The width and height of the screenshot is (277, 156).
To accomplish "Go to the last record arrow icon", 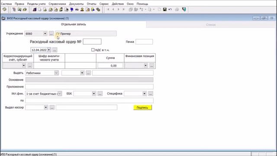I will 124,10.
